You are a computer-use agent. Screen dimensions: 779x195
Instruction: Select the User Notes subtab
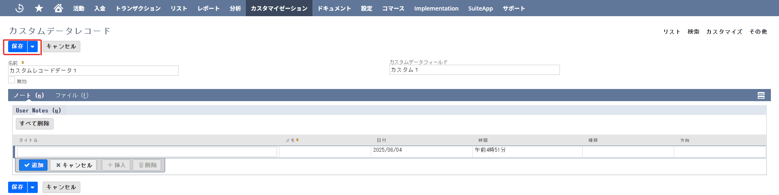pos(39,110)
